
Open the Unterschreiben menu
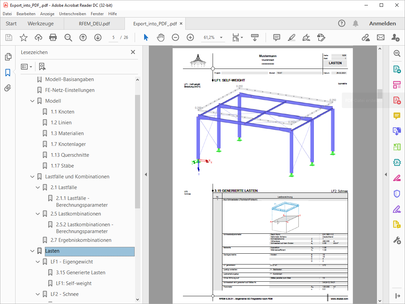[x=73, y=14]
